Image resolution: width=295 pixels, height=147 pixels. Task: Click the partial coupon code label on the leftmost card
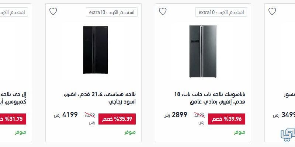(14, 12)
